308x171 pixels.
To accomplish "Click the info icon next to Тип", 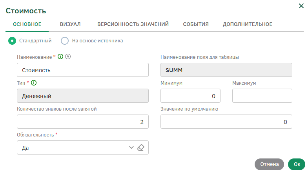I will 34,83.
